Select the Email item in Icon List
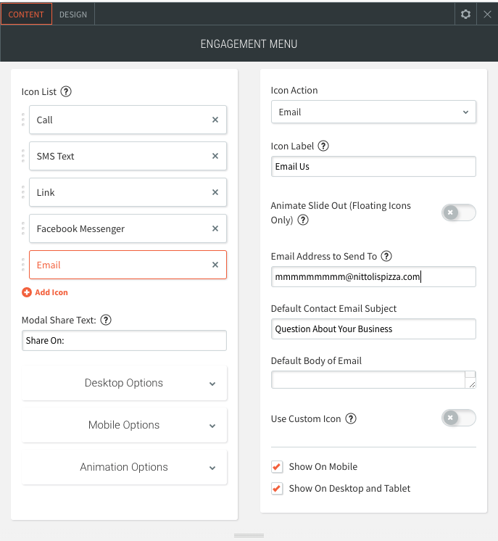The width and height of the screenshot is (498, 541). point(116,265)
